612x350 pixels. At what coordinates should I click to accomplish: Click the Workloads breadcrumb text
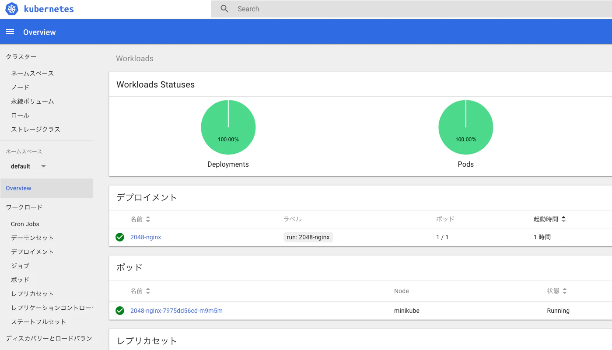pyautogui.click(x=135, y=58)
